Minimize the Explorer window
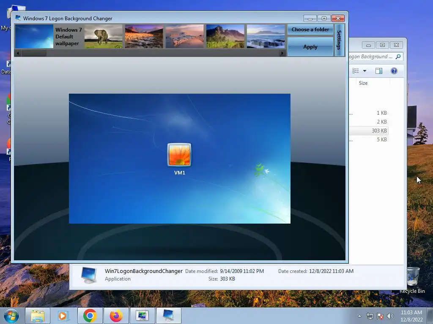Image resolution: width=433 pixels, height=324 pixels. coord(368,45)
